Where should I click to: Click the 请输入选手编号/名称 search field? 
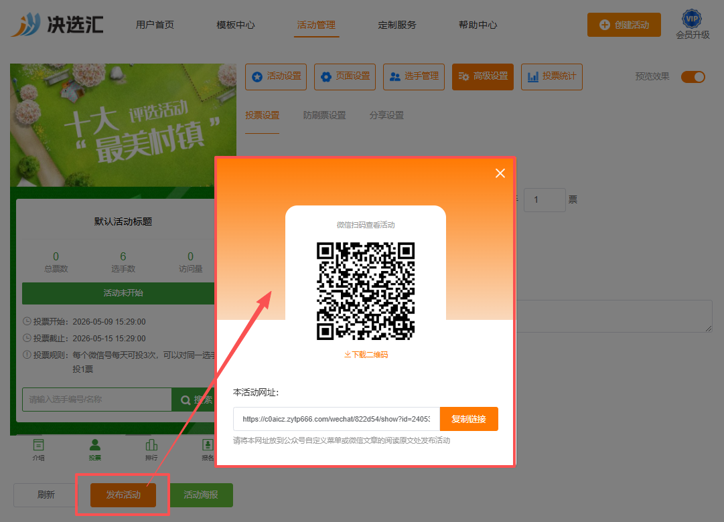pyautogui.click(x=97, y=400)
